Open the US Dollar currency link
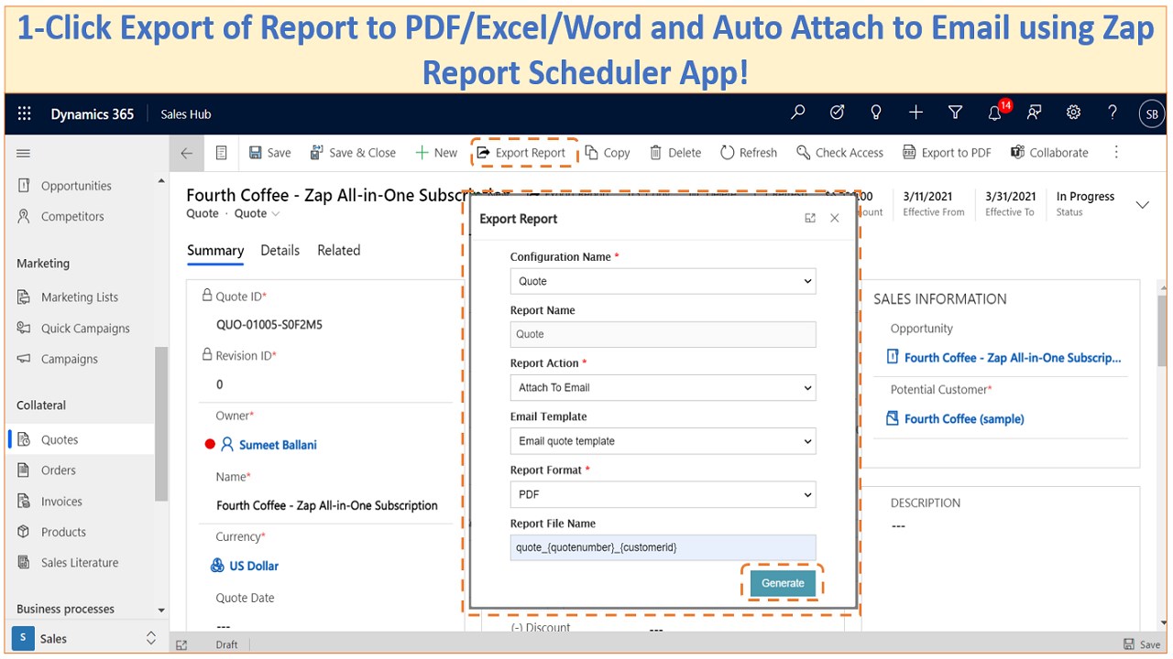Image resolution: width=1173 pixels, height=659 pixels. (x=254, y=566)
